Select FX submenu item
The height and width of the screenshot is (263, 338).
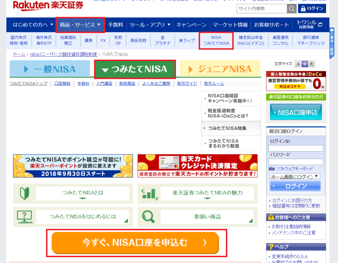[103, 40]
